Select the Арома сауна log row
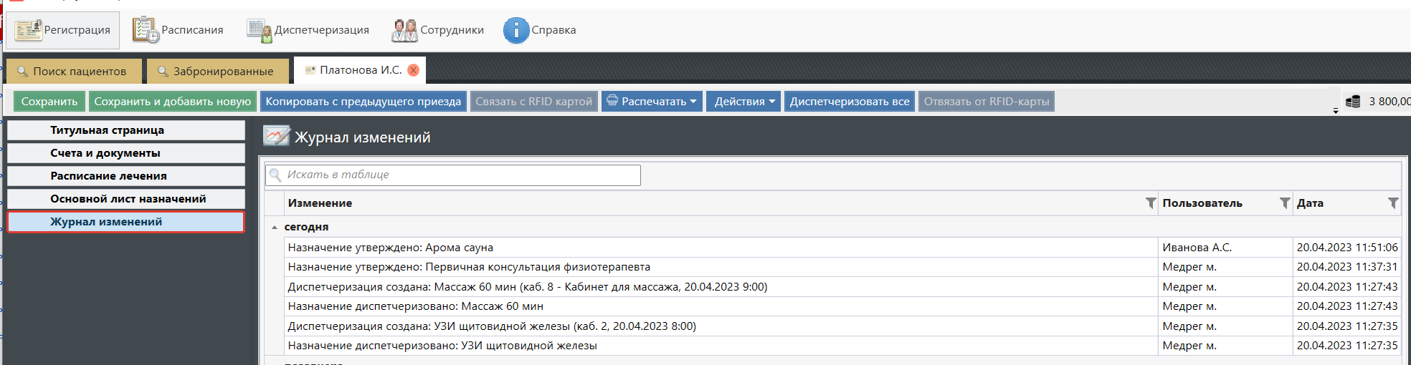The image size is (1411, 365). click(717, 248)
